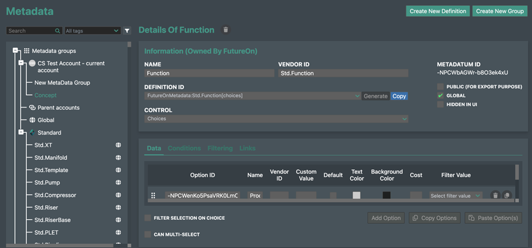
Task: Click the Add Option button
Action: 386,218
